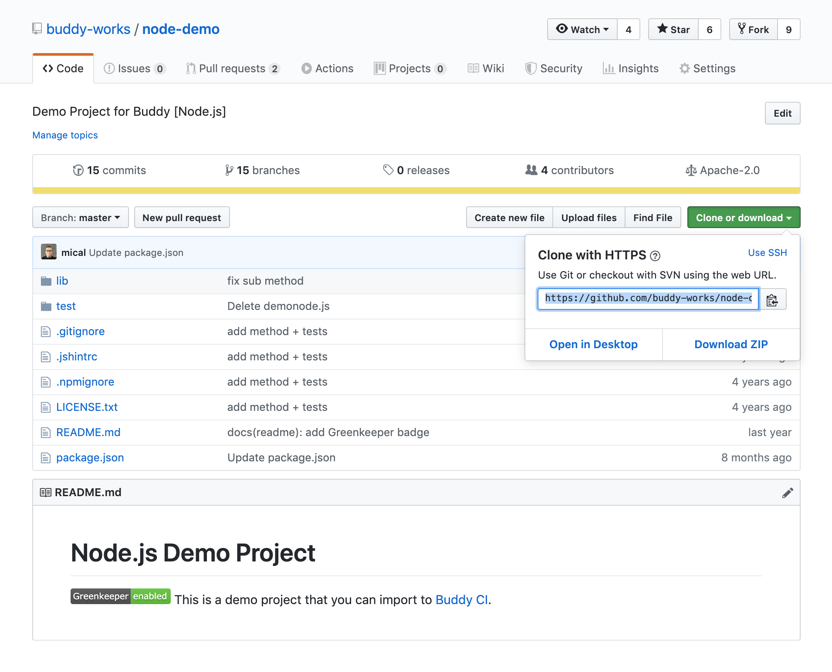Click the file icon next to README.md row
This screenshot has height=672, width=832.
click(46, 433)
